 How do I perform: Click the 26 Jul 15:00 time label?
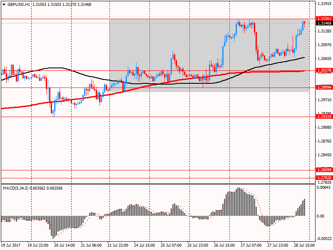(x=224, y=245)
